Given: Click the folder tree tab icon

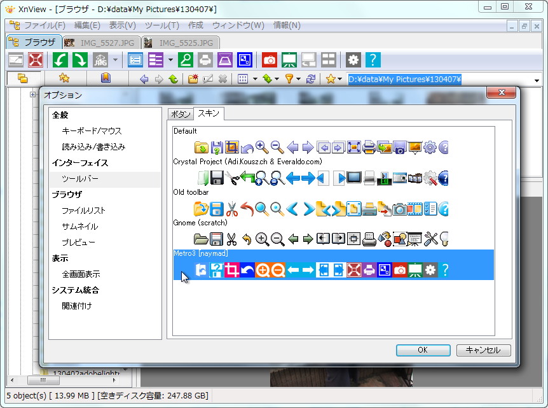Looking at the screenshot, I should (23, 78).
